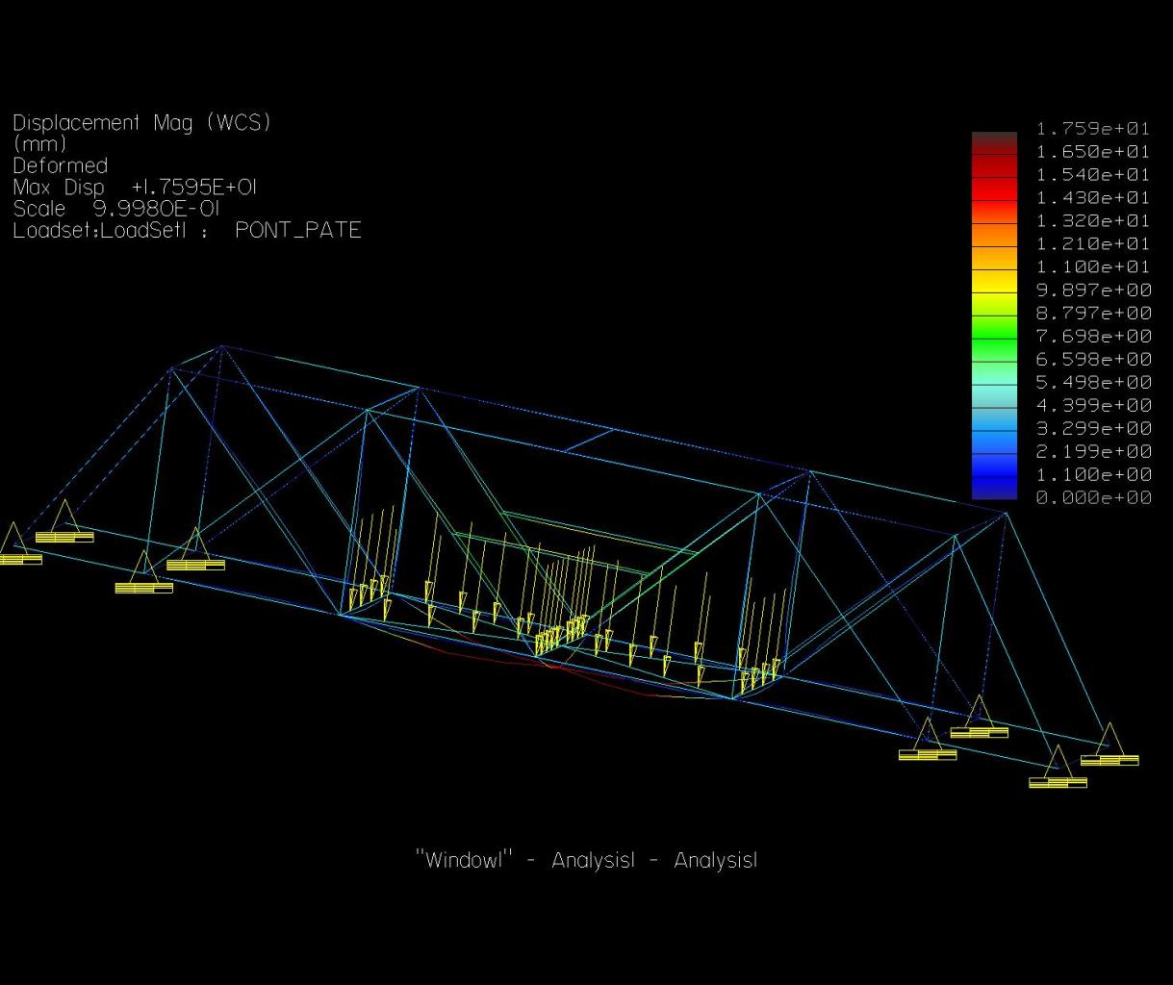Click the 0.000e+00 legend minimum value
The image size is (1173, 985).
pyautogui.click(x=1093, y=497)
